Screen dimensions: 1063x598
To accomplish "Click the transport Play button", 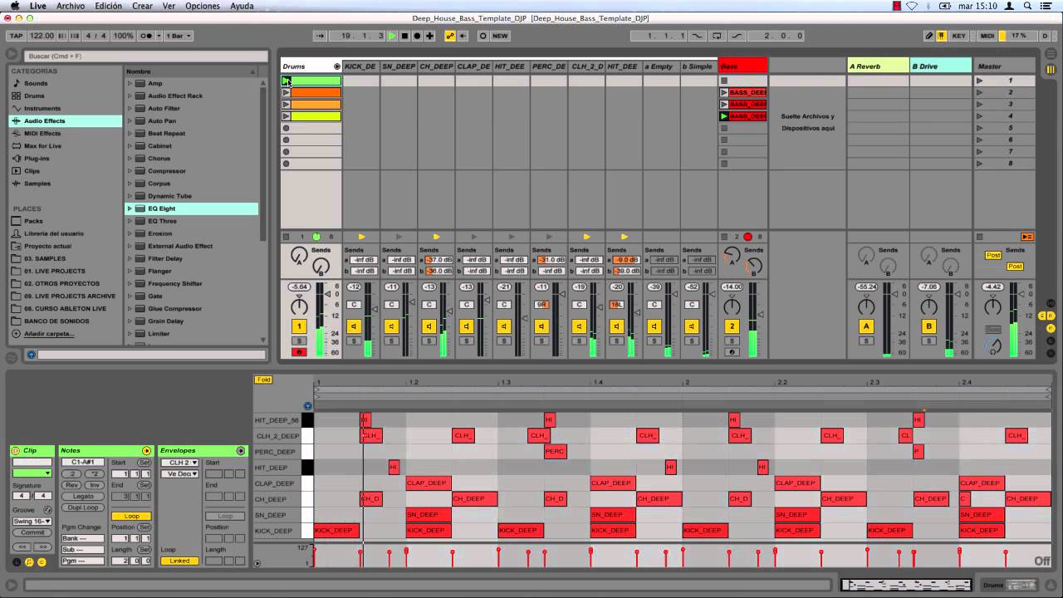I will click(392, 36).
